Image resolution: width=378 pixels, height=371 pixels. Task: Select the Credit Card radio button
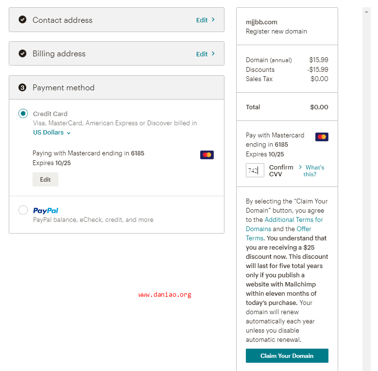click(23, 114)
